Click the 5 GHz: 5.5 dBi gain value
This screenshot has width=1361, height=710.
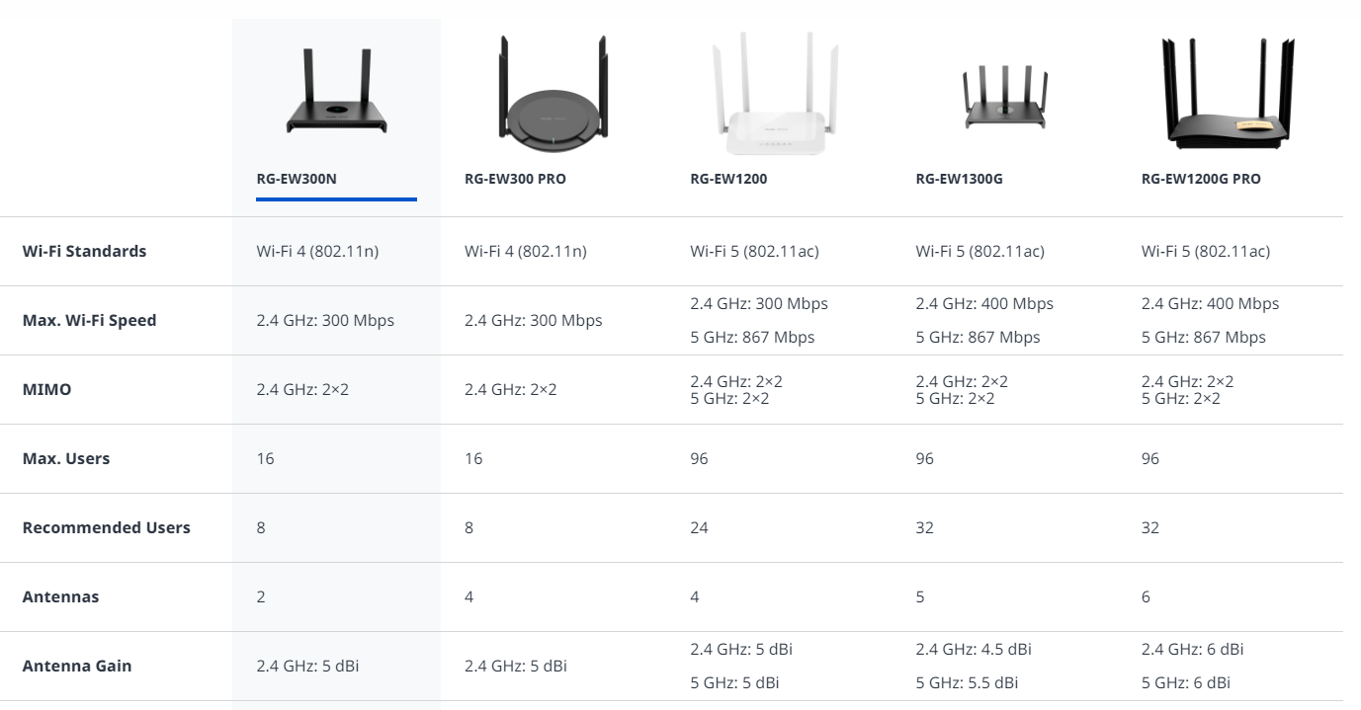[967, 682]
